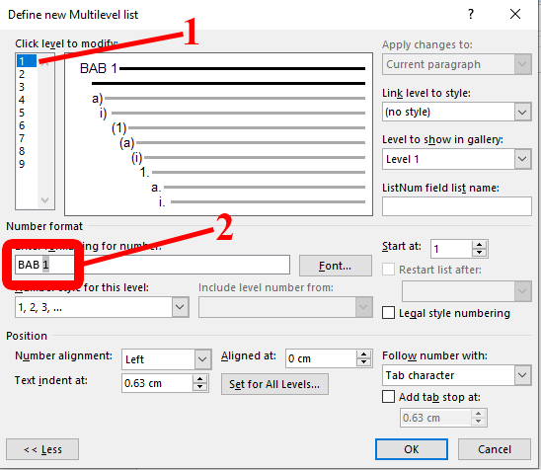
Task: Open the Restart list after dropdown
Action: (x=467, y=291)
